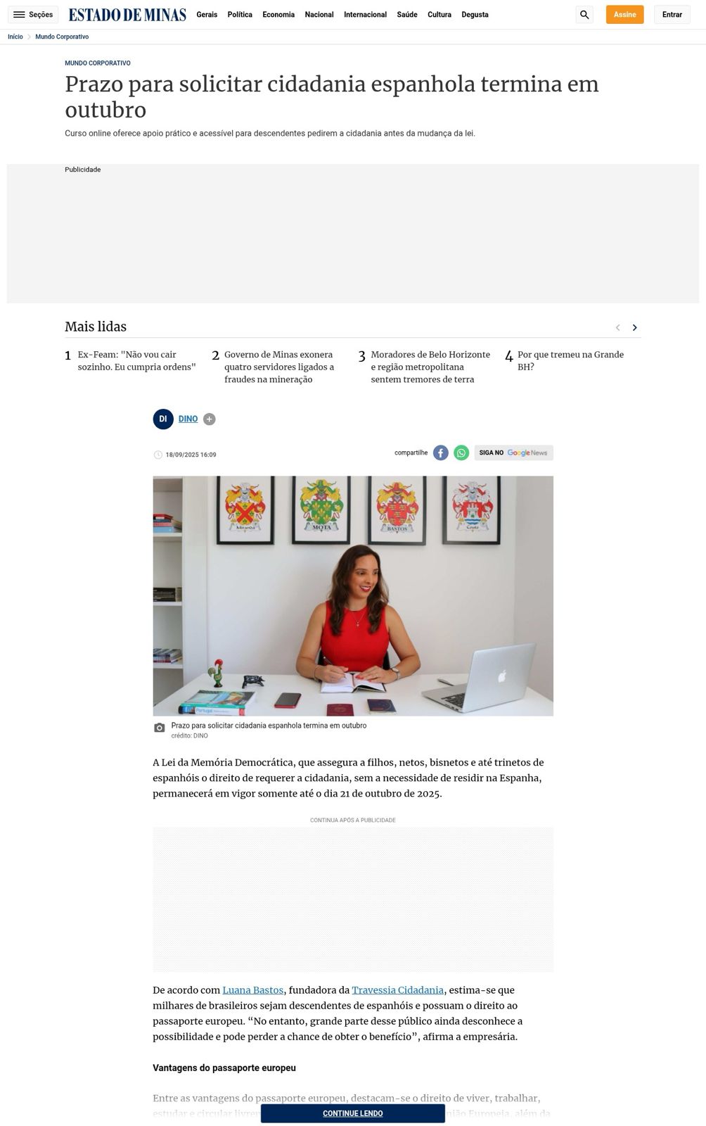706x1126 pixels.
Task: Open the Seções hamburger menu
Action: (33, 15)
